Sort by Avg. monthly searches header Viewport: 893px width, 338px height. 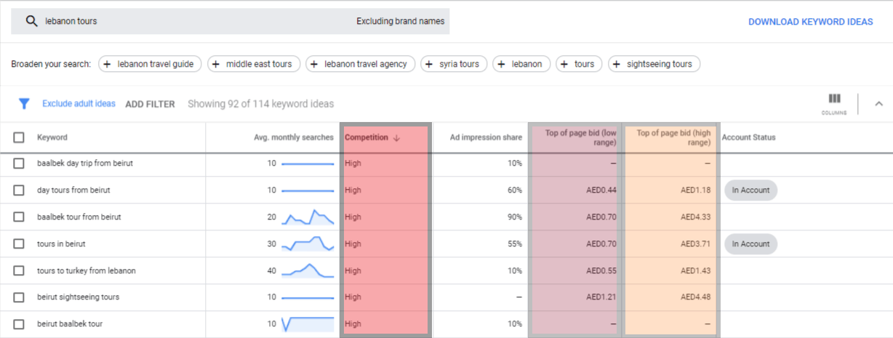click(294, 137)
